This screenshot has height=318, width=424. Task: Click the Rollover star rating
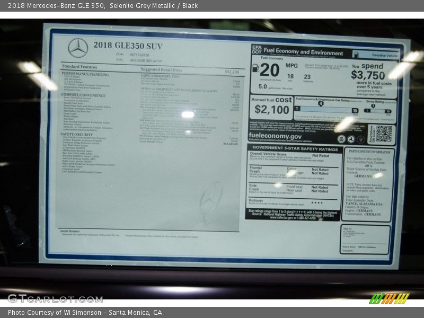point(316,202)
